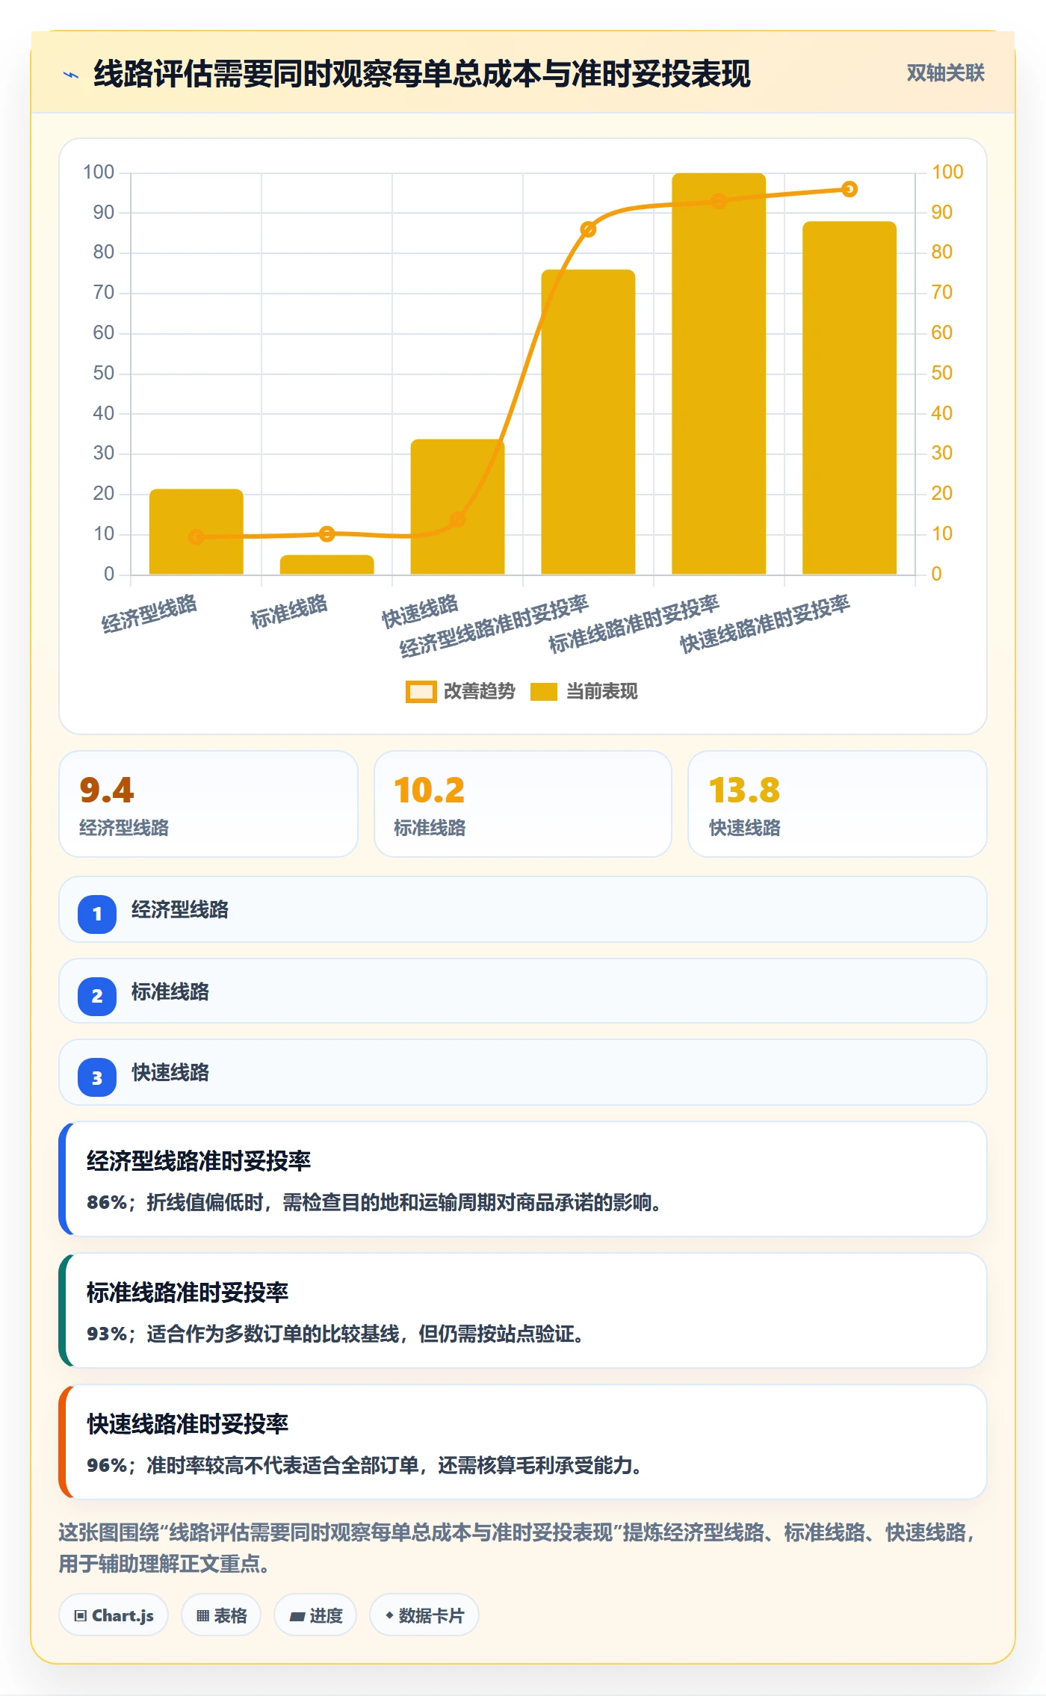Open the 快速线路准时妥投率 card heading
This screenshot has height=1696, width=1046.
click(188, 1424)
